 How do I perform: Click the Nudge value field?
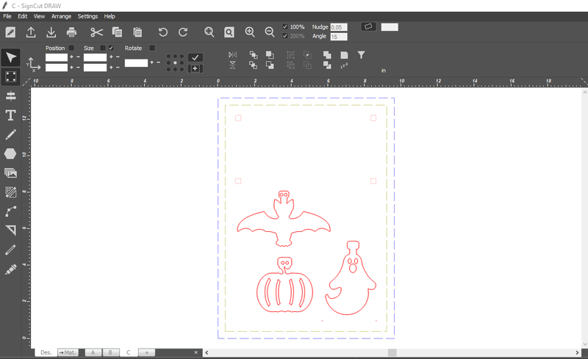click(x=339, y=27)
